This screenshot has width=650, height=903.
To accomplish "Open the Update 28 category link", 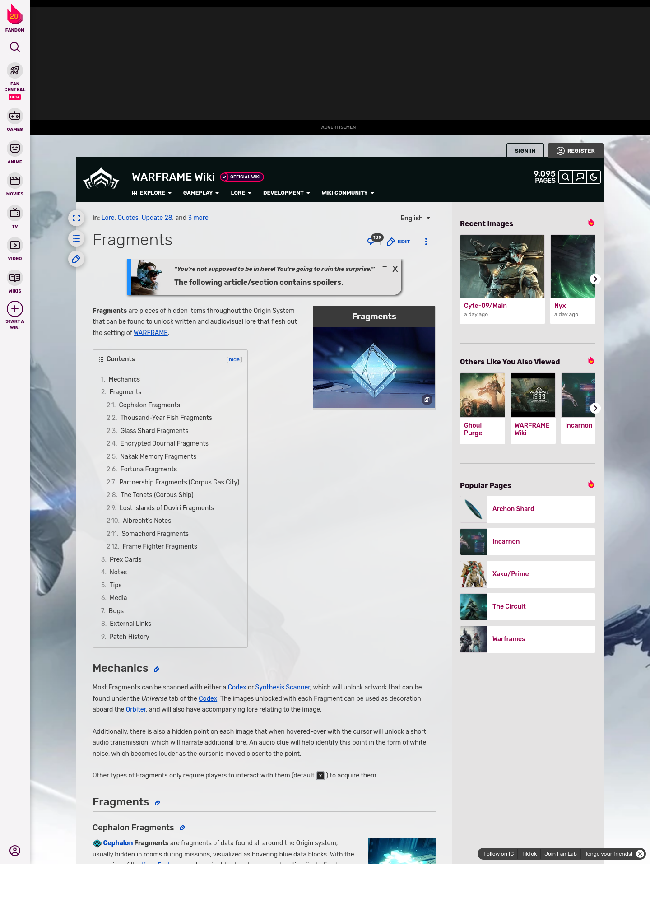I will tap(157, 218).
